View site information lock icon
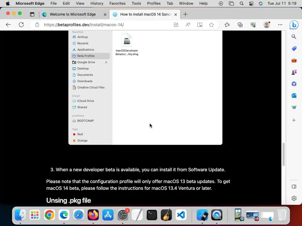The image size is (302, 226). [x=37, y=25]
